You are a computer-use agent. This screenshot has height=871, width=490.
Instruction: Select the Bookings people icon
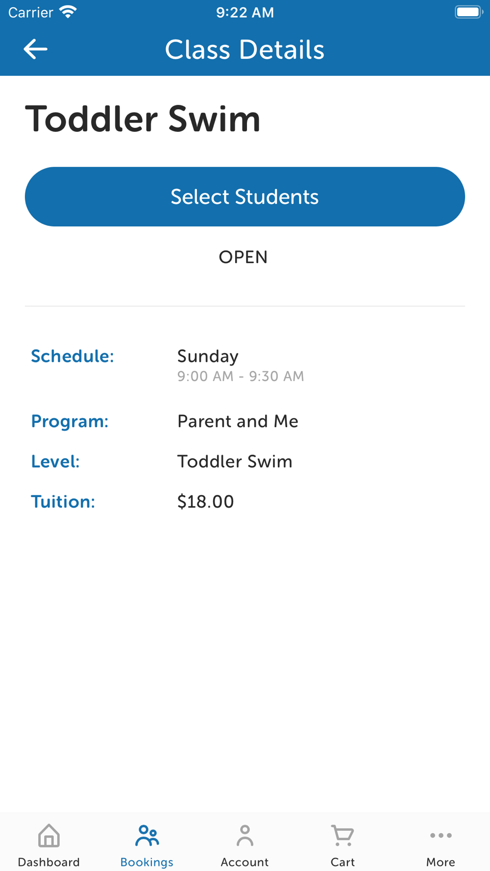147,835
